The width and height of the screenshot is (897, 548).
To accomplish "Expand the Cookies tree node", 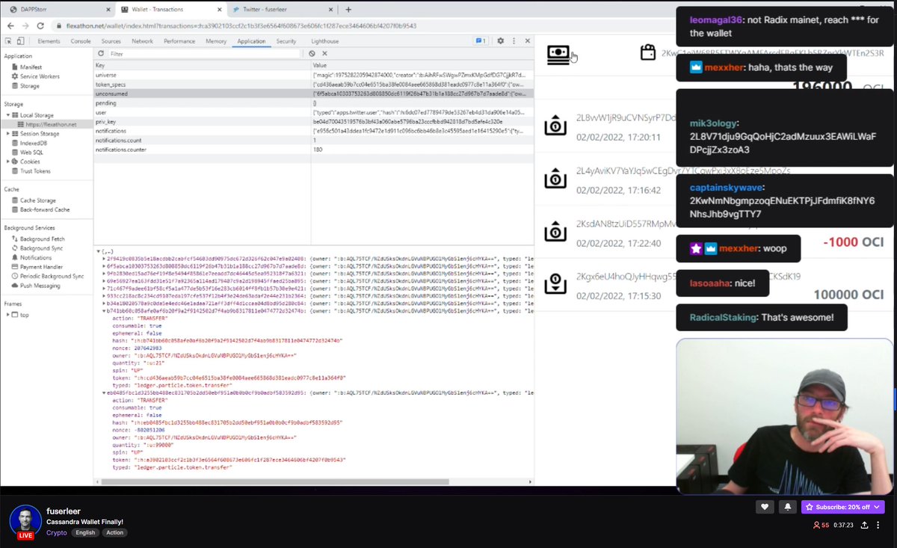I will (7, 161).
